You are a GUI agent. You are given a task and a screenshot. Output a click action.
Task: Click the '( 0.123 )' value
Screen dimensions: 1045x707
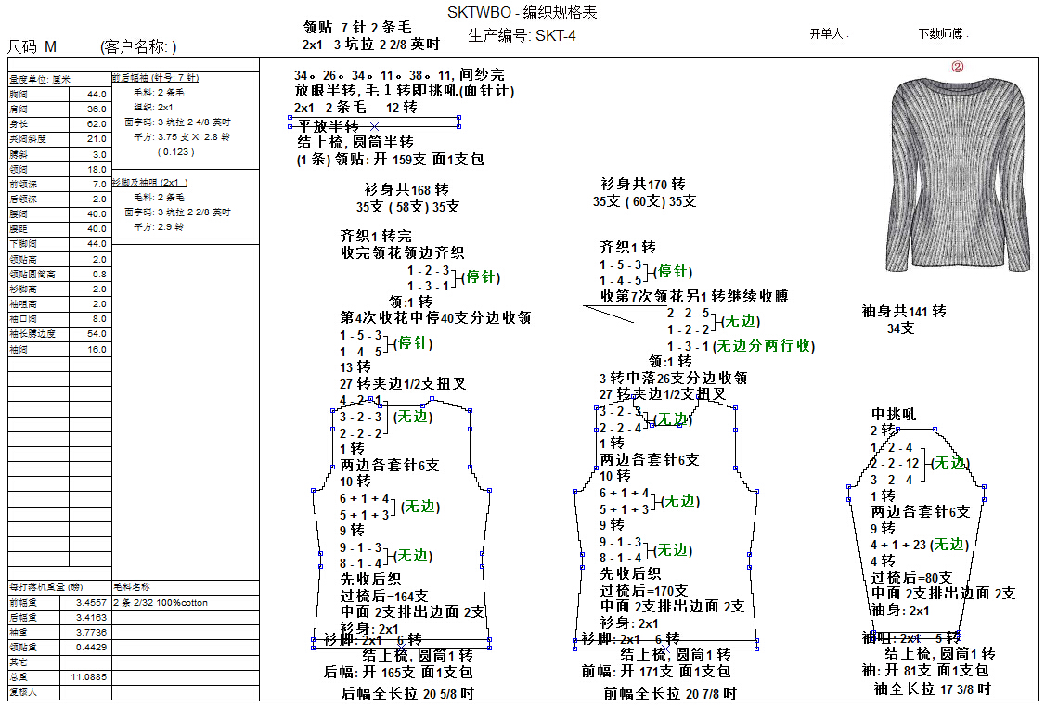click(176, 152)
